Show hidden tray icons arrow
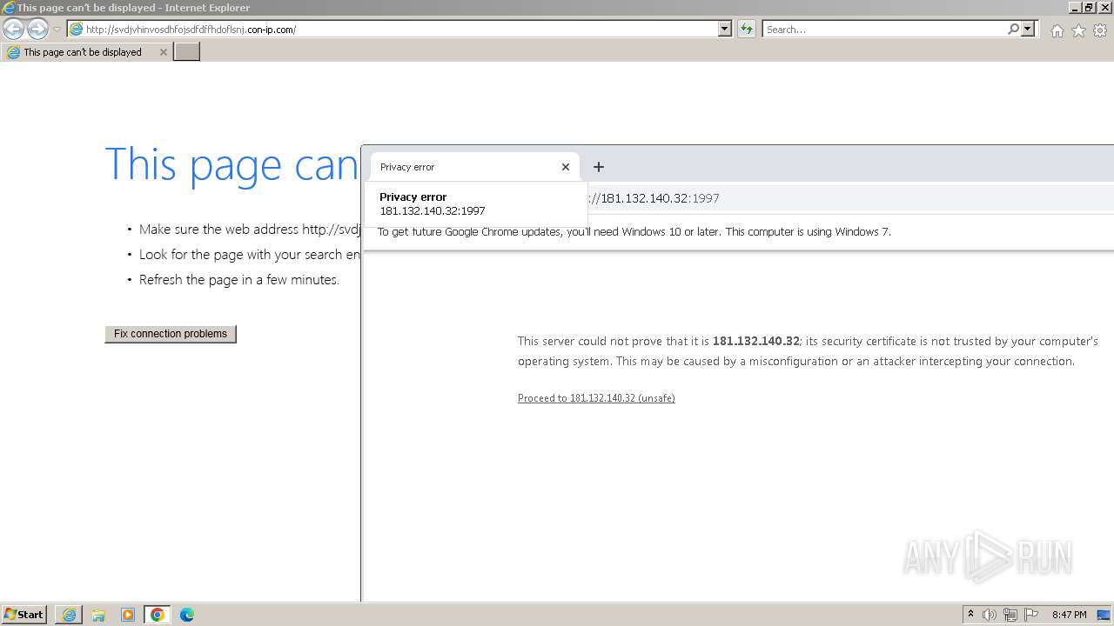 point(970,615)
